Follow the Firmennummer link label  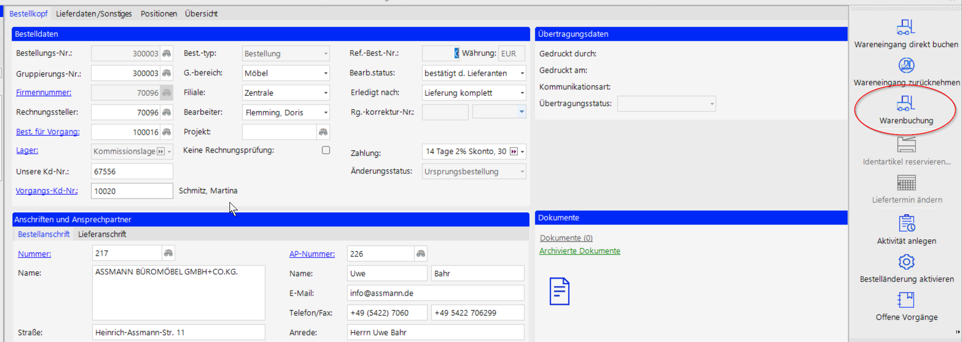(43, 92)
